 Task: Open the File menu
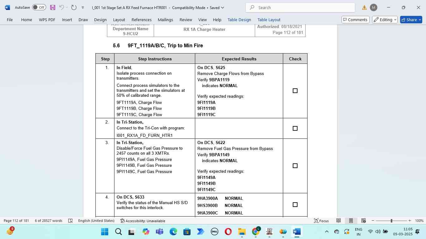click(x=10, y=20)
